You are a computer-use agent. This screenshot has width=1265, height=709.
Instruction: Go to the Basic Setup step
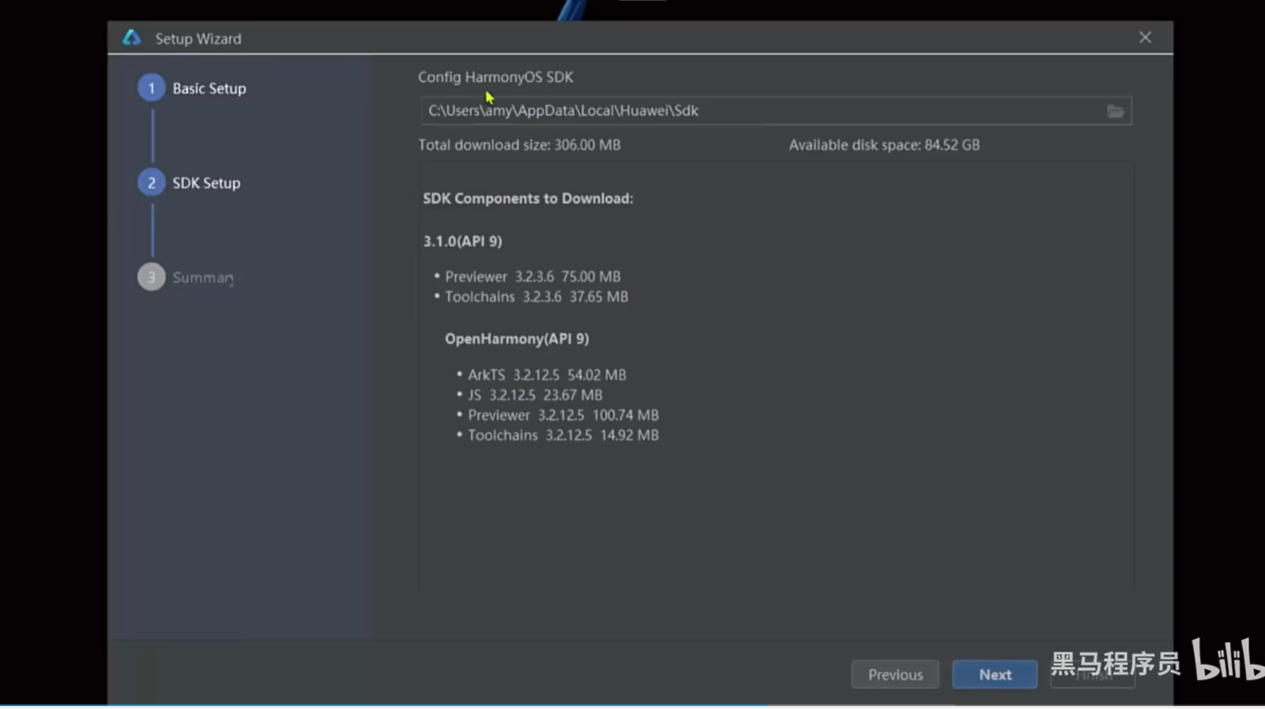click(209, 88)
